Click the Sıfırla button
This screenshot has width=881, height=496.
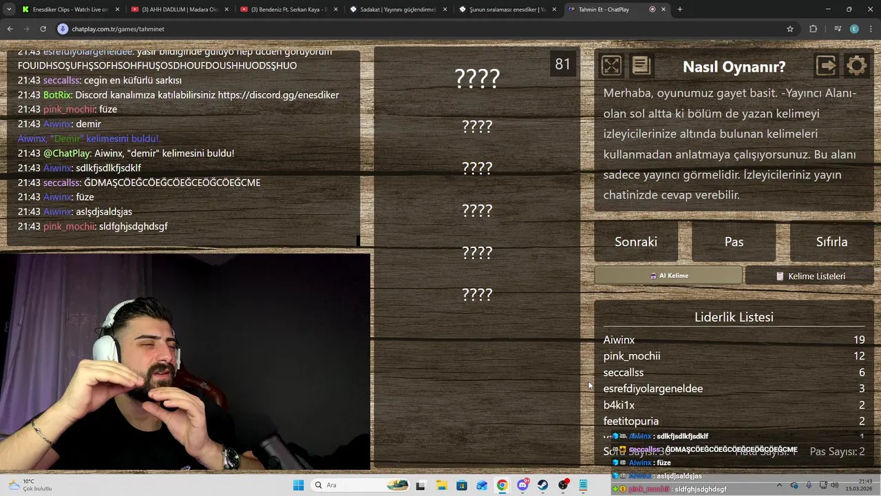coord(831,242)
